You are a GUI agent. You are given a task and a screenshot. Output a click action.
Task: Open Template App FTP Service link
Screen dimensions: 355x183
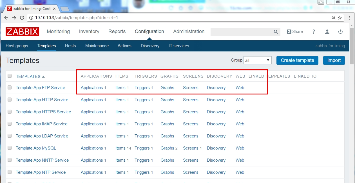(41, 87)
